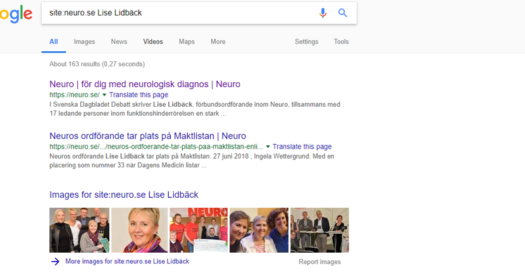
Task: Open the search Tools option
Action: point(341,42)
